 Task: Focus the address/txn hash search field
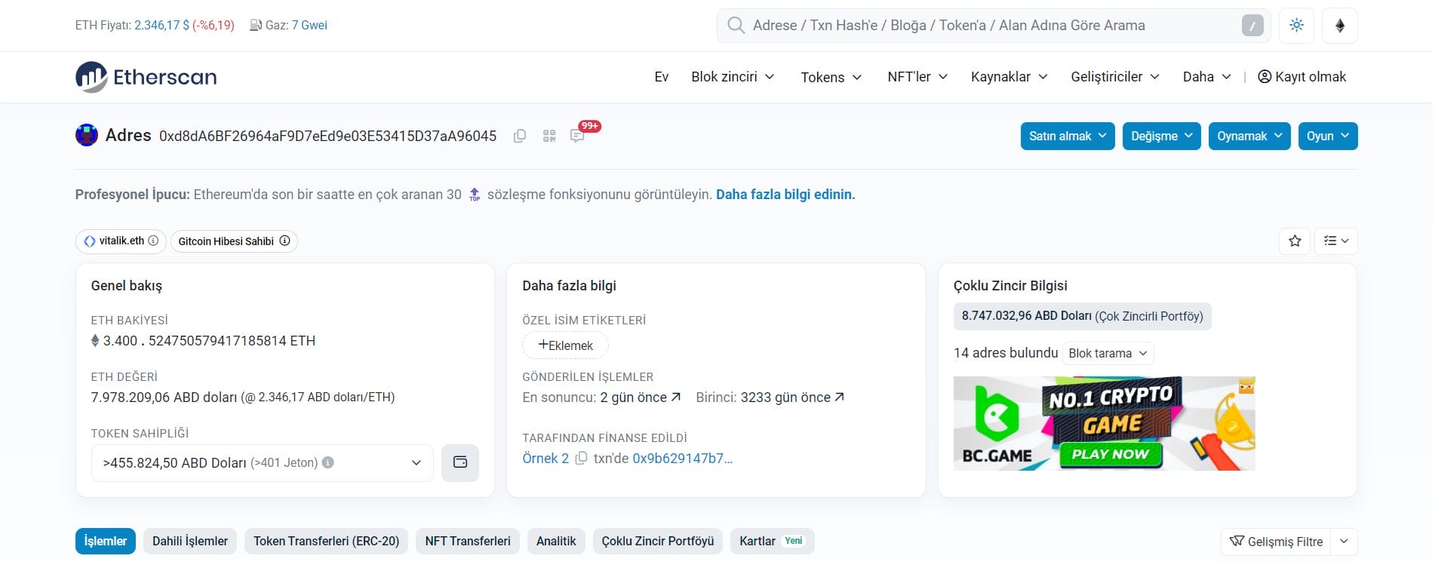point(993,26)
